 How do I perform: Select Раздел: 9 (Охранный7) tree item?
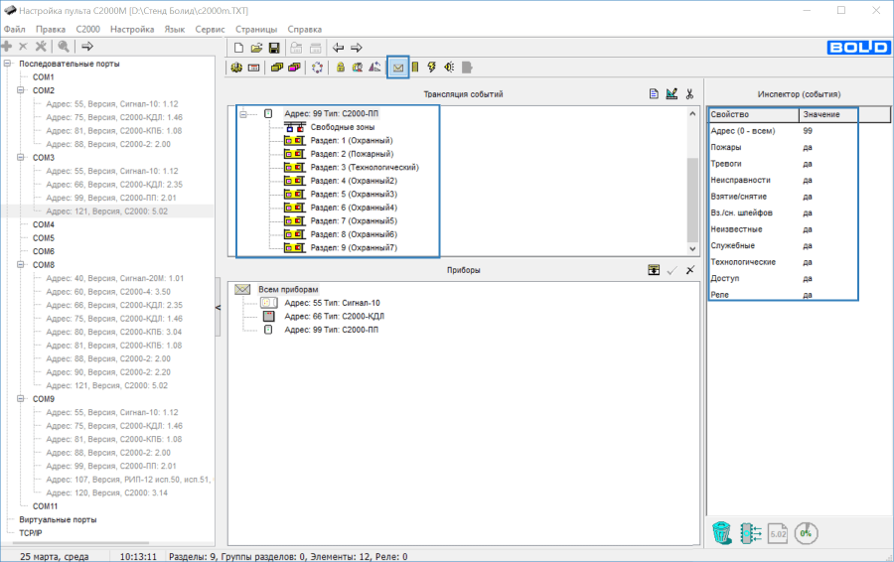pyautogui.click(x=354, y=248)
